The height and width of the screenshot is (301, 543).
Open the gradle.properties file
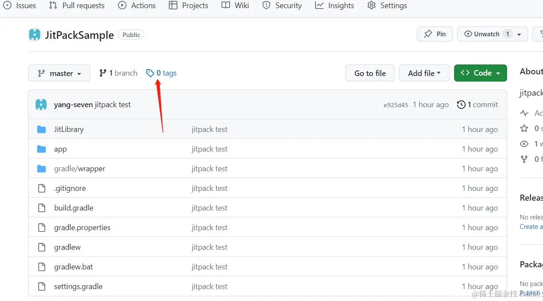[x=82, y=228]
